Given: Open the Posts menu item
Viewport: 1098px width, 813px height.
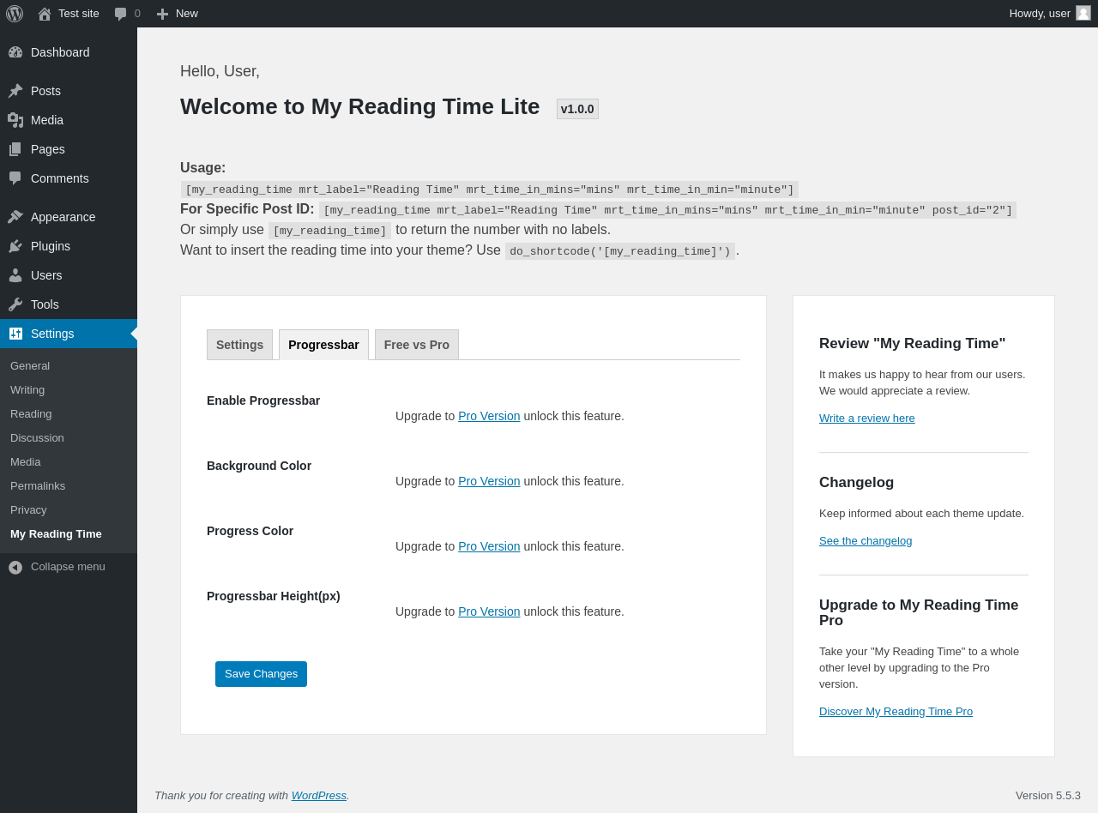Looking at the screenshot, I should pyautogui.click(x=69, y=91).
